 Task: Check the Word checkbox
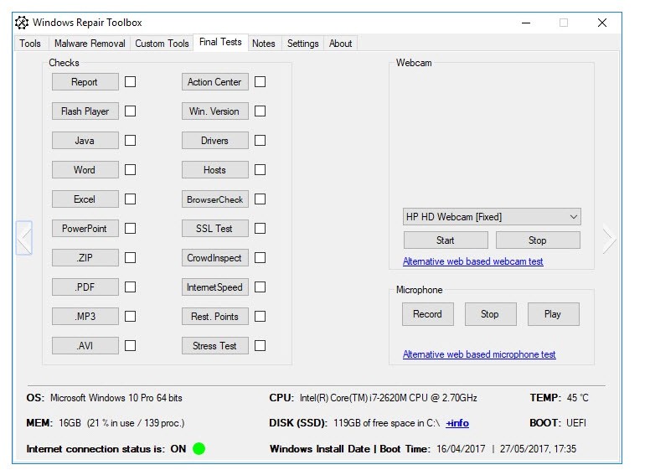tap(130, 169)
